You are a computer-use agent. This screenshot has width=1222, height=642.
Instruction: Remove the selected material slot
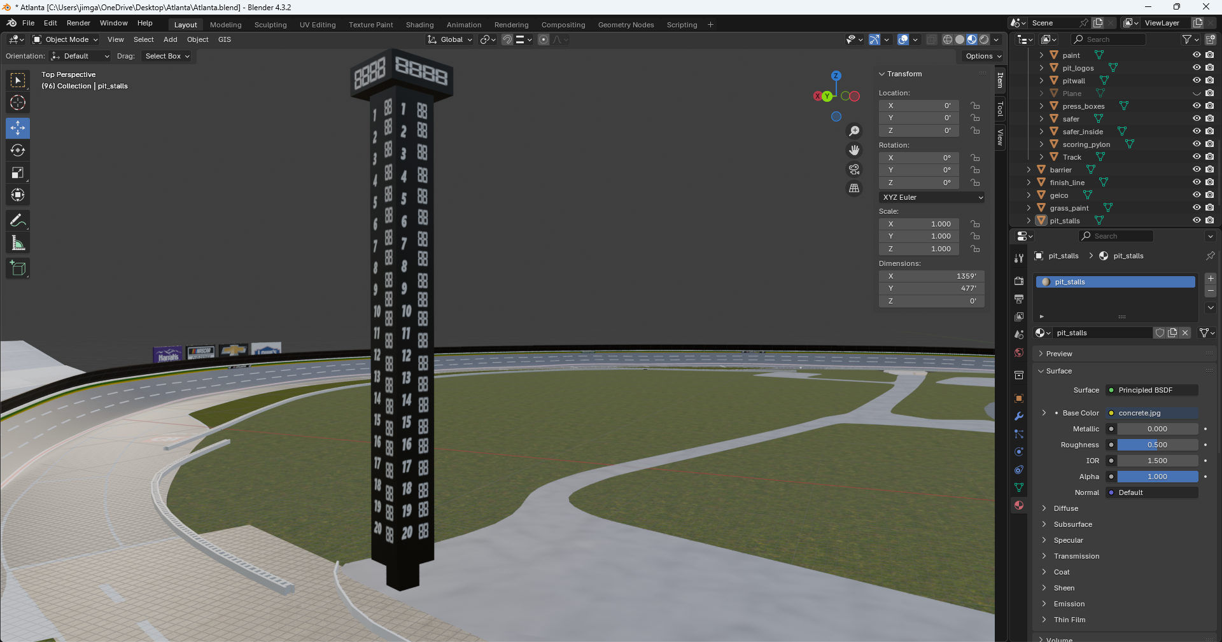pyautogui.click(x=1211, y=291)
